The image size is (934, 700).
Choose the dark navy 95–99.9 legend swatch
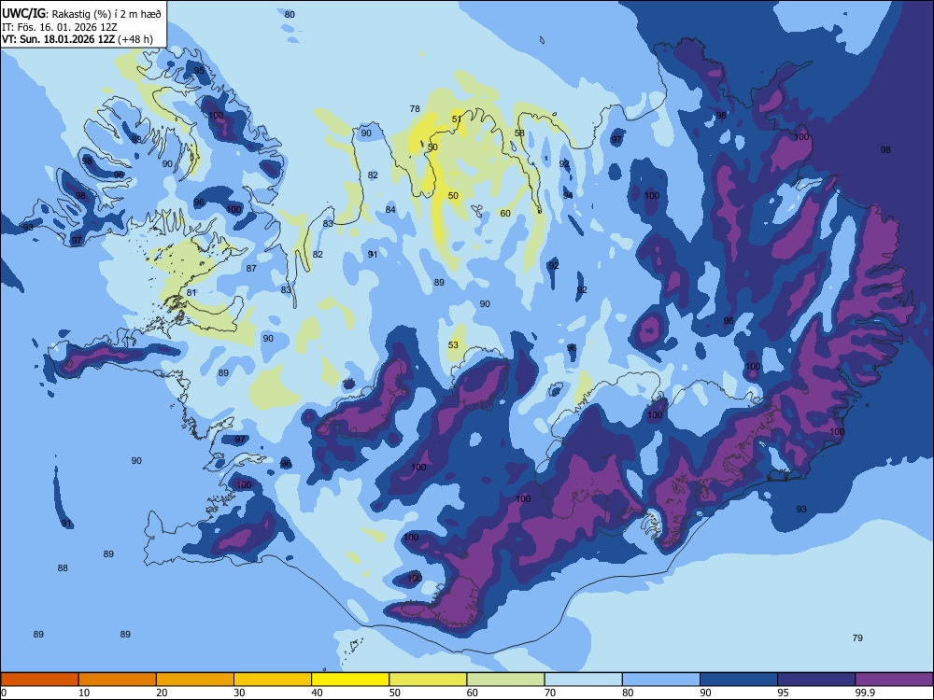pos(816,679)
